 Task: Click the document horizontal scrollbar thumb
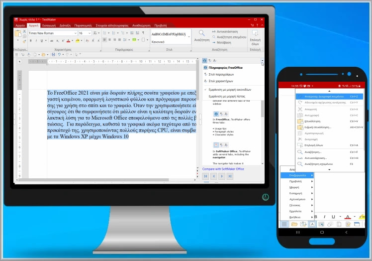(93, 180)
